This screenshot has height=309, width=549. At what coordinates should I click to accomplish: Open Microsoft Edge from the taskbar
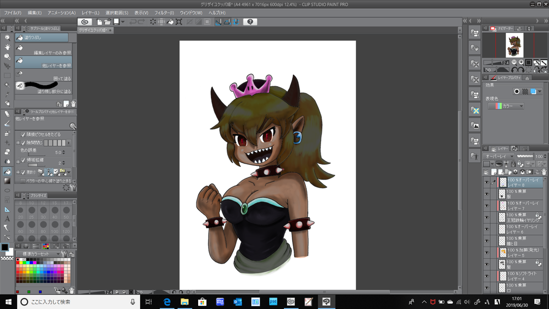pos(167,302)
